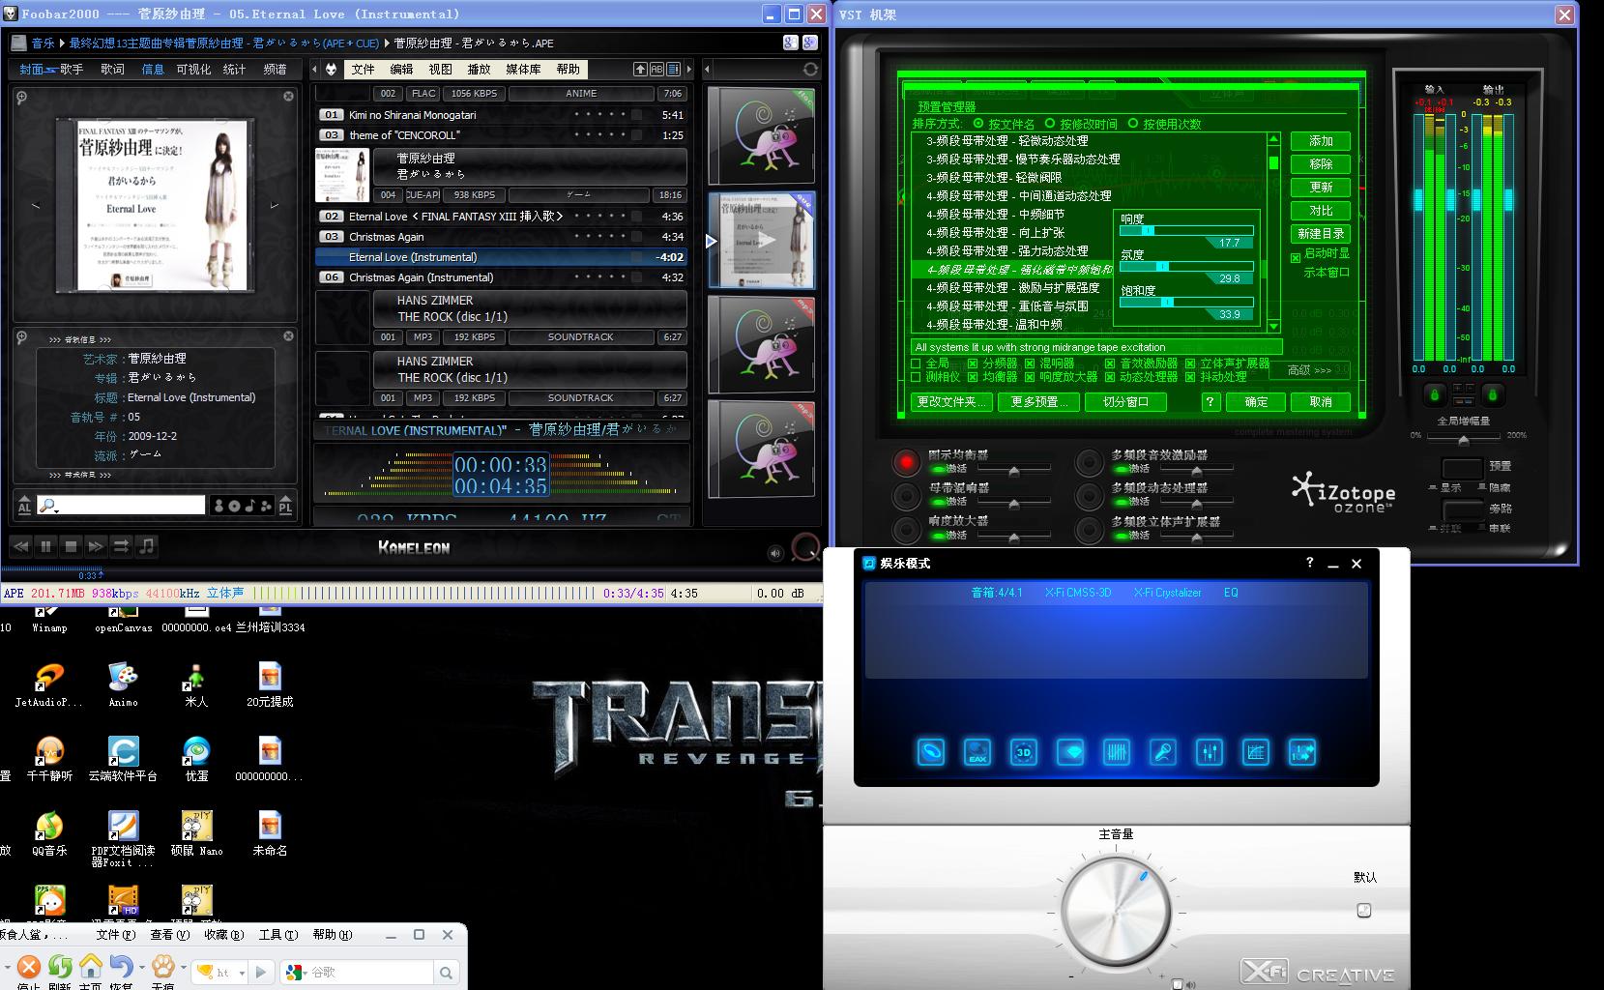Open the 文件 menu in Foobar2000
The height and width of the screenshot is (990, 1604).
click(x=363, y=69)
